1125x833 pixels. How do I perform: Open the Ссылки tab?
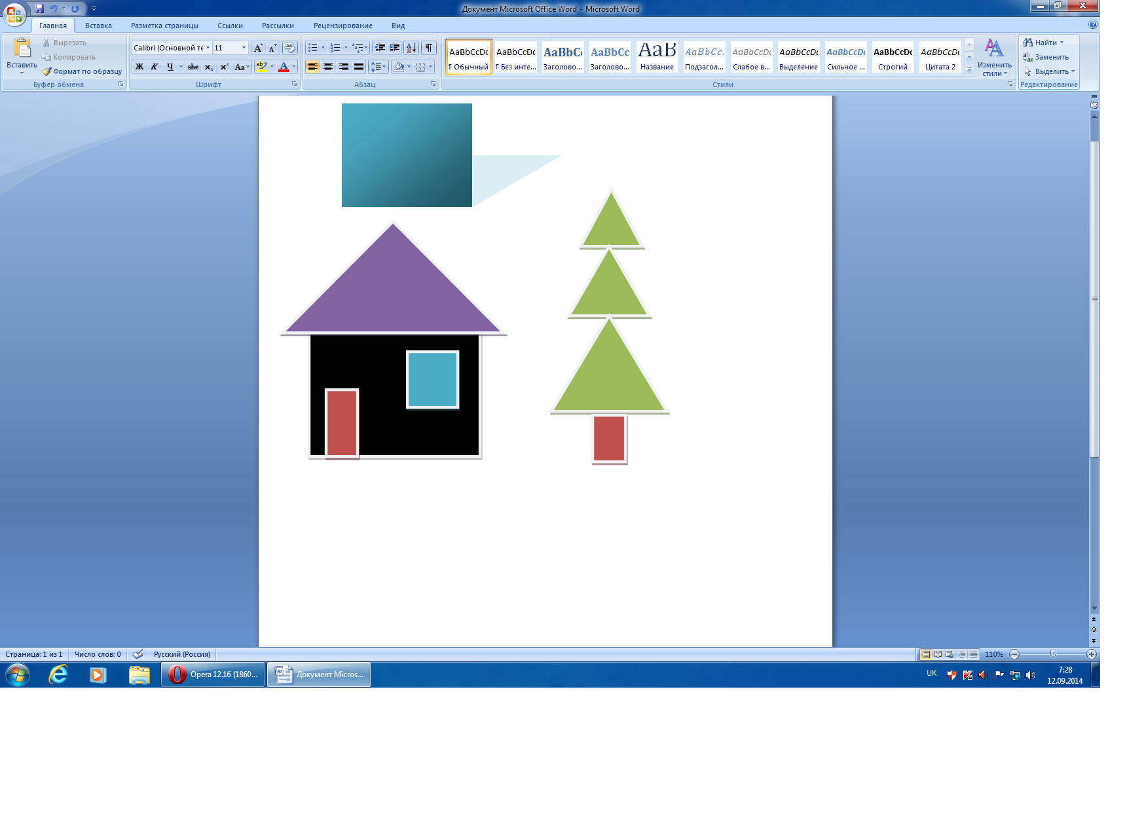[x=230, y=26]
